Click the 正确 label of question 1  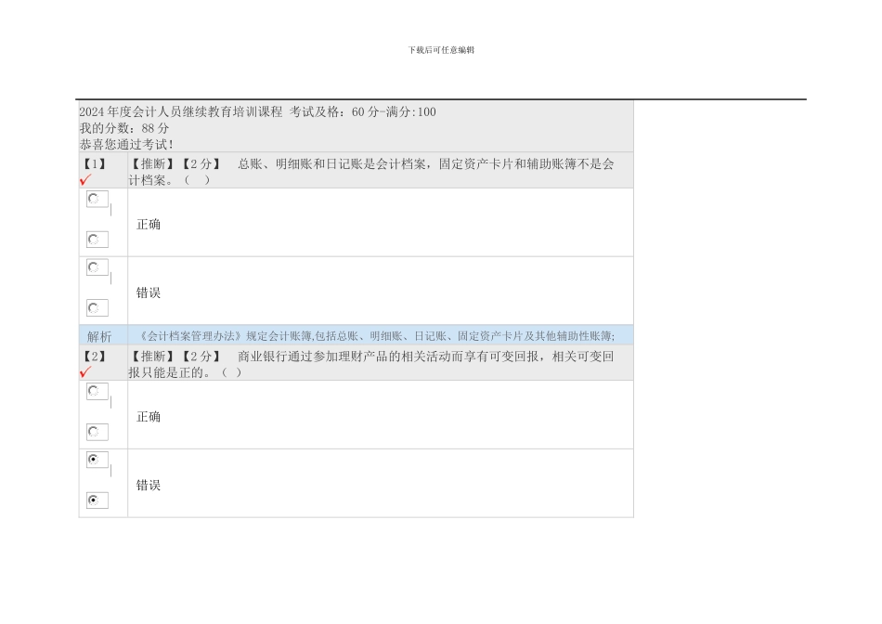tap(149, 225)
